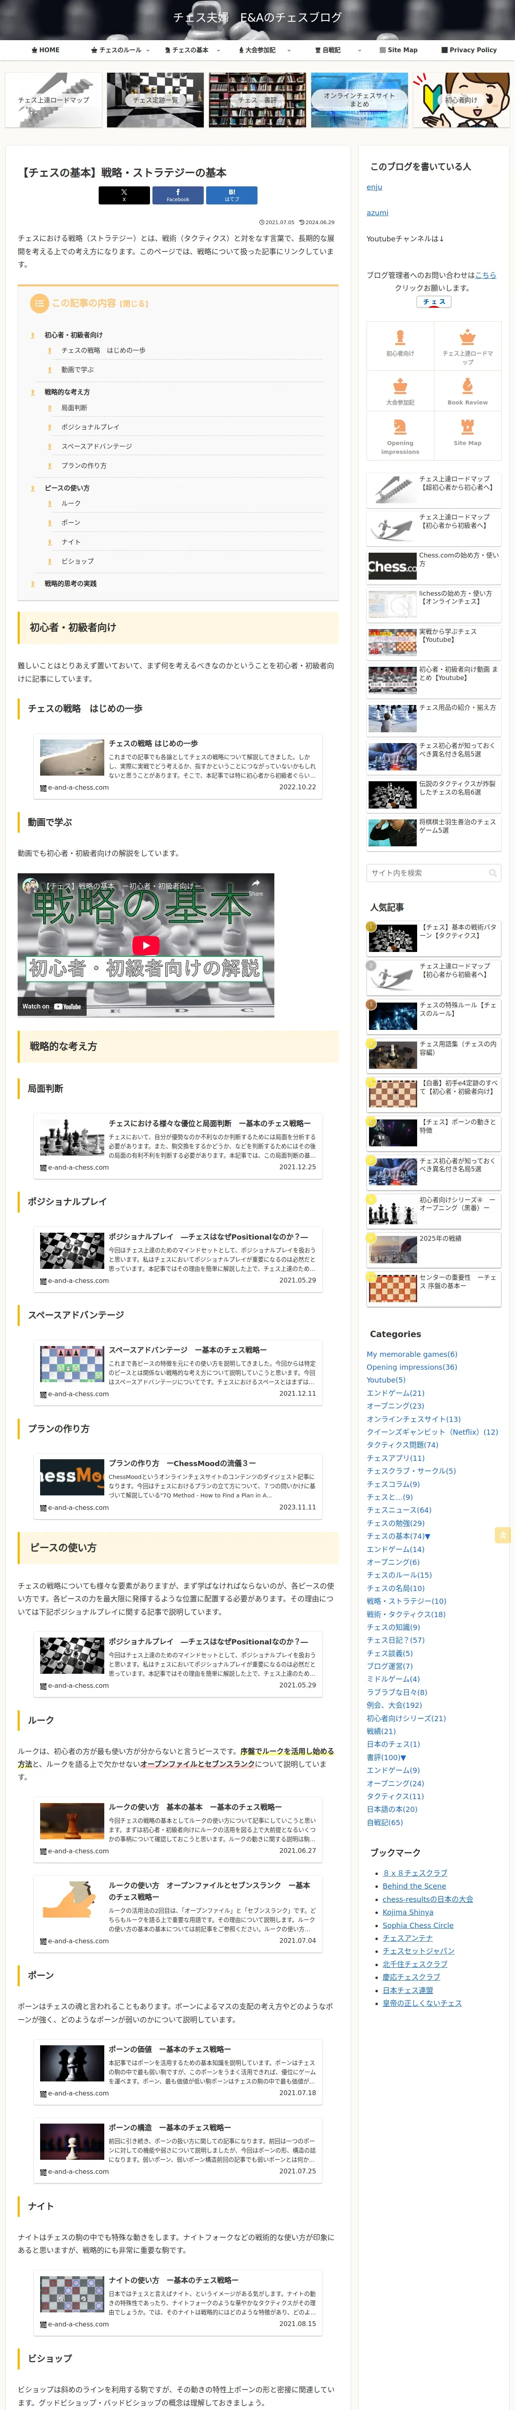Jump to 戦略的思考の実践 contents entry
The height and width of the screenshot is (2410, 515).
[x=70, y=584]
